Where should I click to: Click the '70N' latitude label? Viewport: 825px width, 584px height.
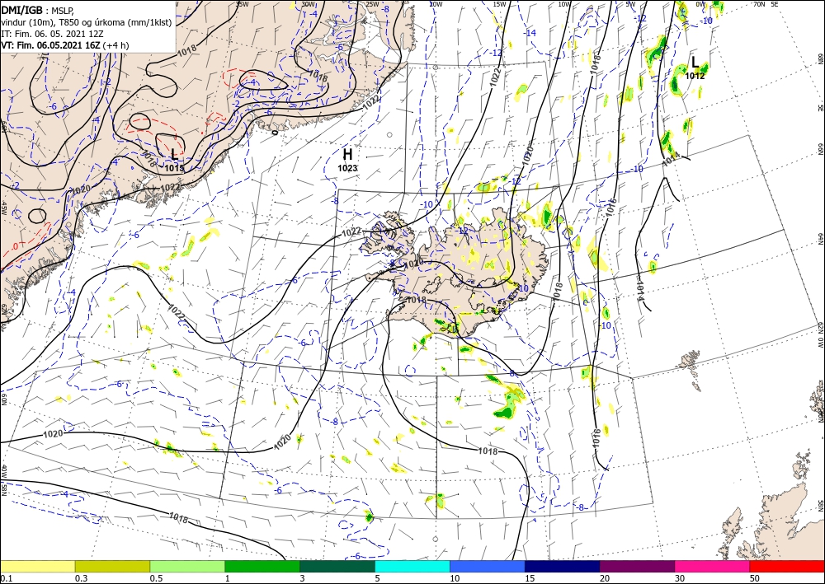tap(759, 4)
